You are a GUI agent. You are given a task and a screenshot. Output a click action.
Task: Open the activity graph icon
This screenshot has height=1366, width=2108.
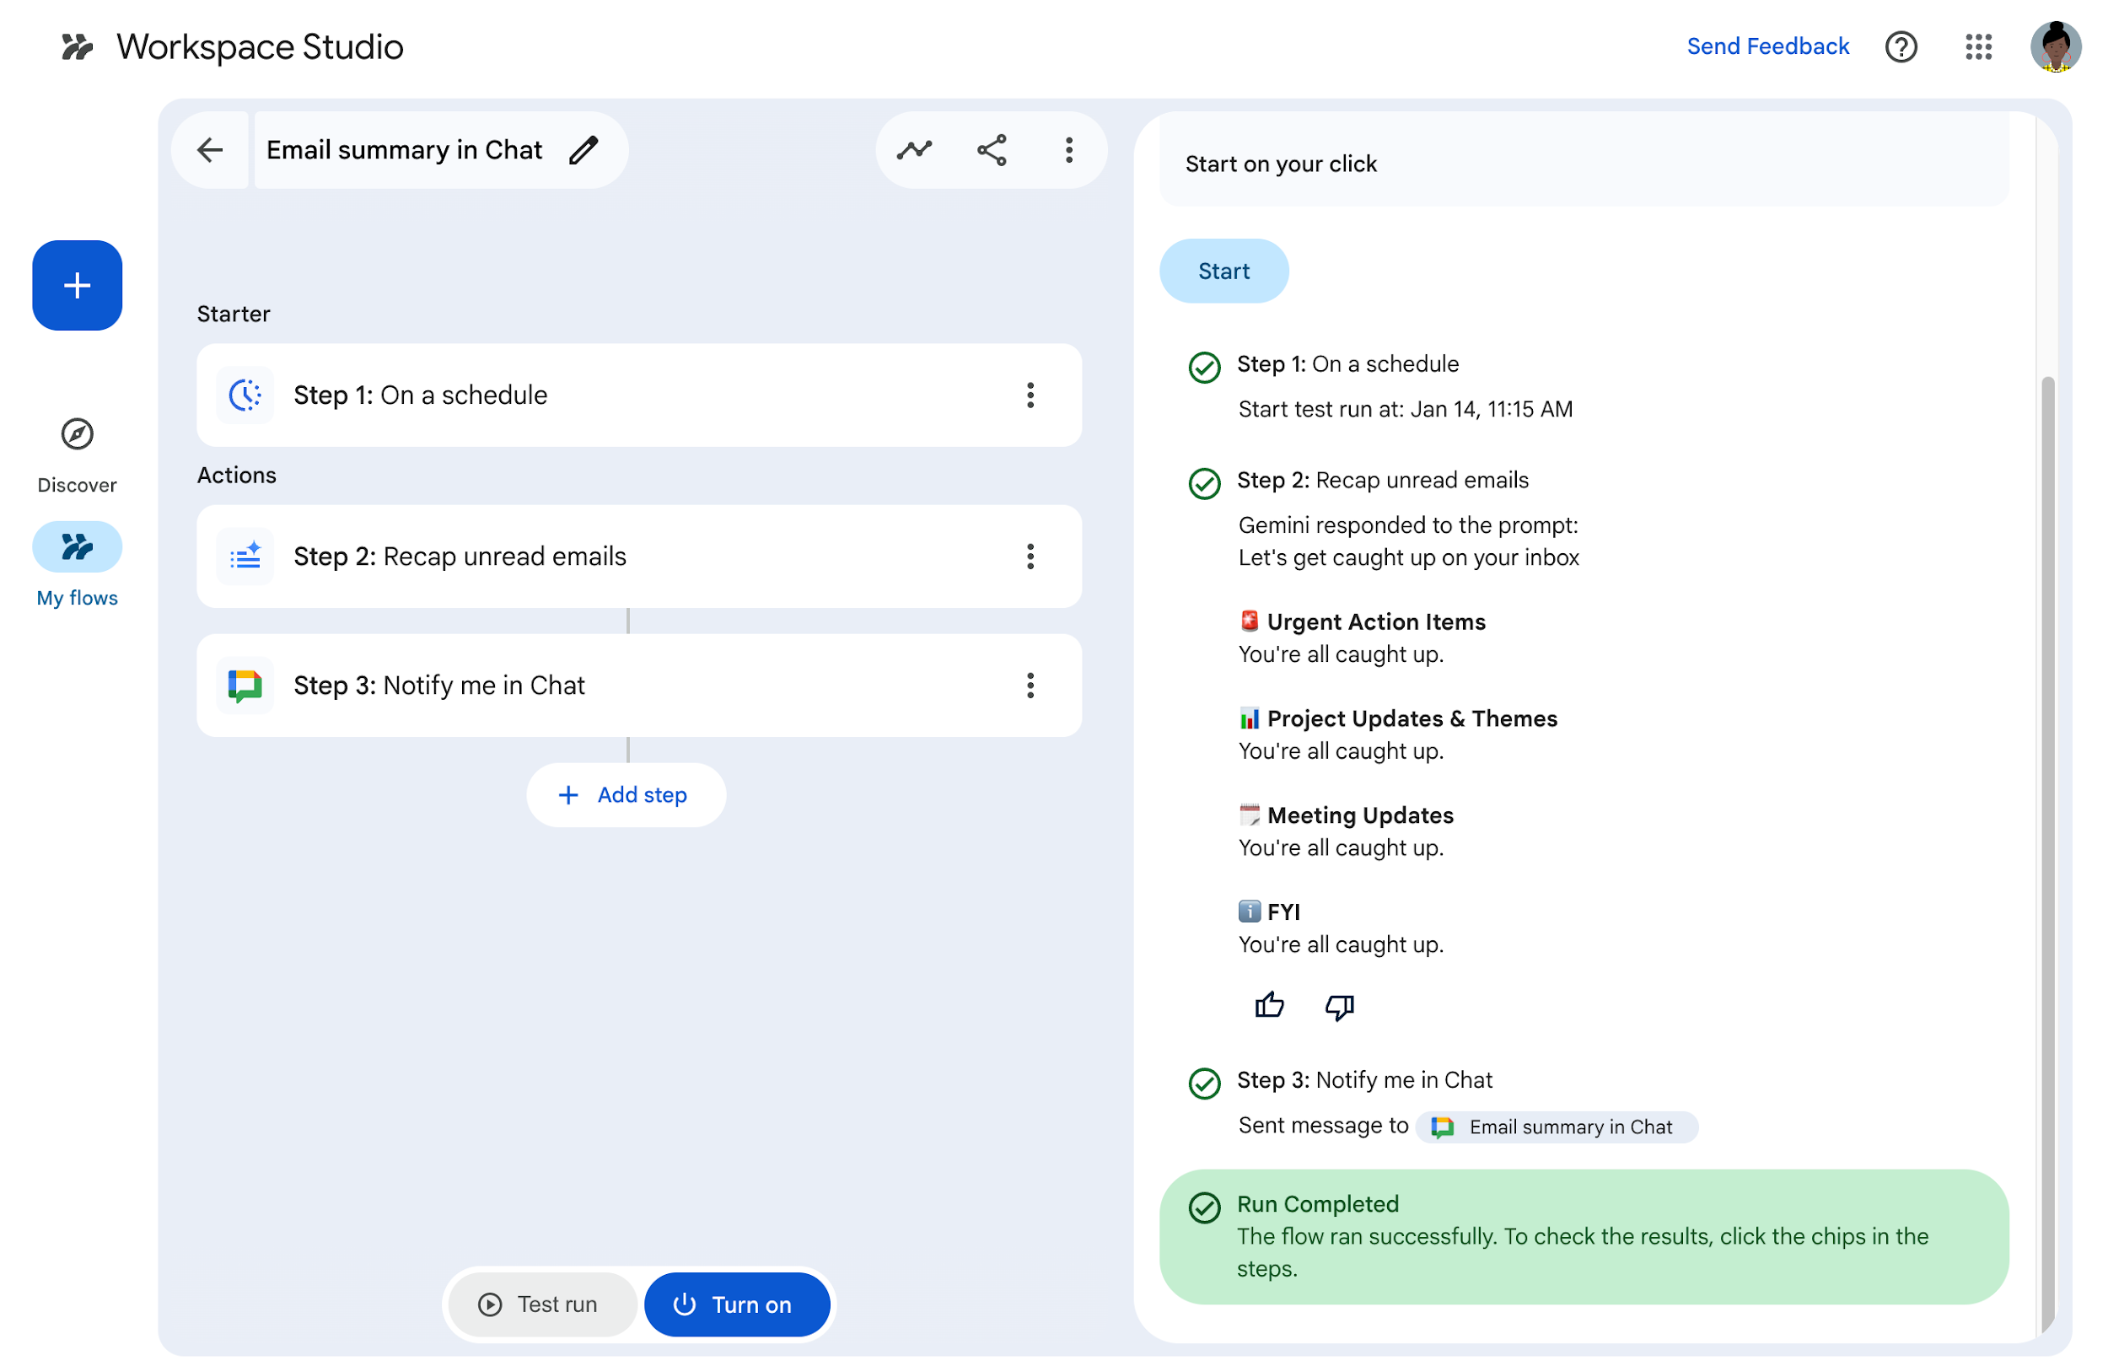pyautogui.click(x=914, y=150)
